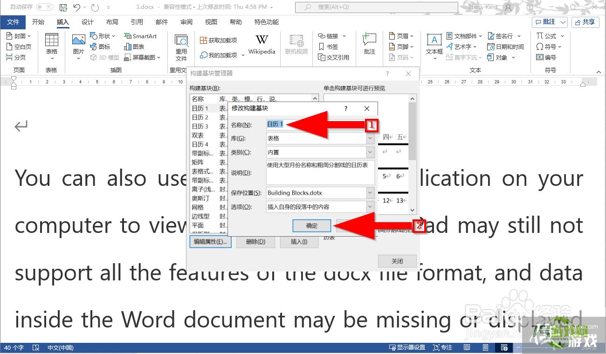Open the 类别 category dropdown
Screen dimensions: 606x354
(370, 152)
